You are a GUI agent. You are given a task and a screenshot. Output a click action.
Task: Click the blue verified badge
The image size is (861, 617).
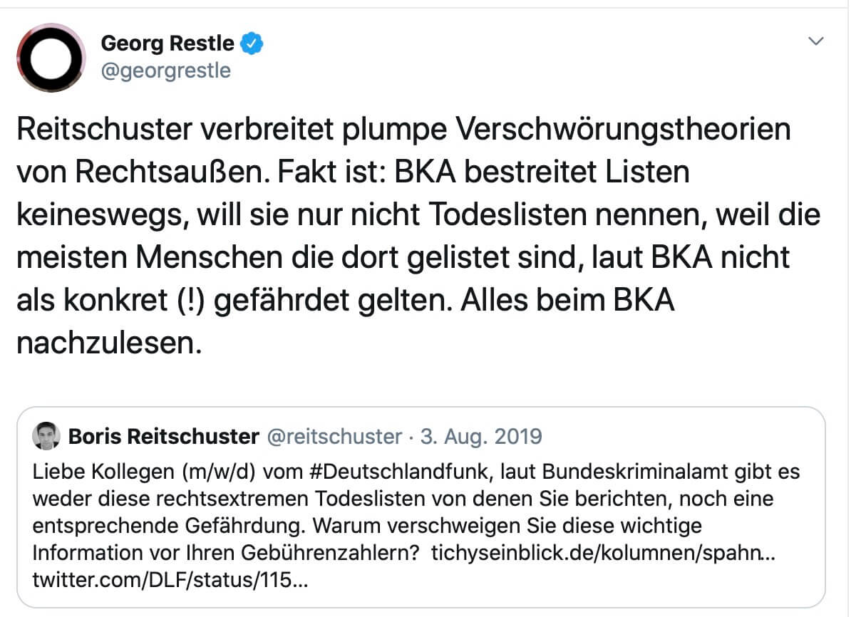tap(252, 43)
